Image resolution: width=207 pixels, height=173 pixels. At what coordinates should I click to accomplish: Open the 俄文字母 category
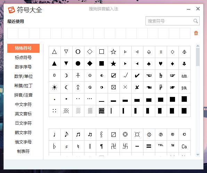coord(23,142)
